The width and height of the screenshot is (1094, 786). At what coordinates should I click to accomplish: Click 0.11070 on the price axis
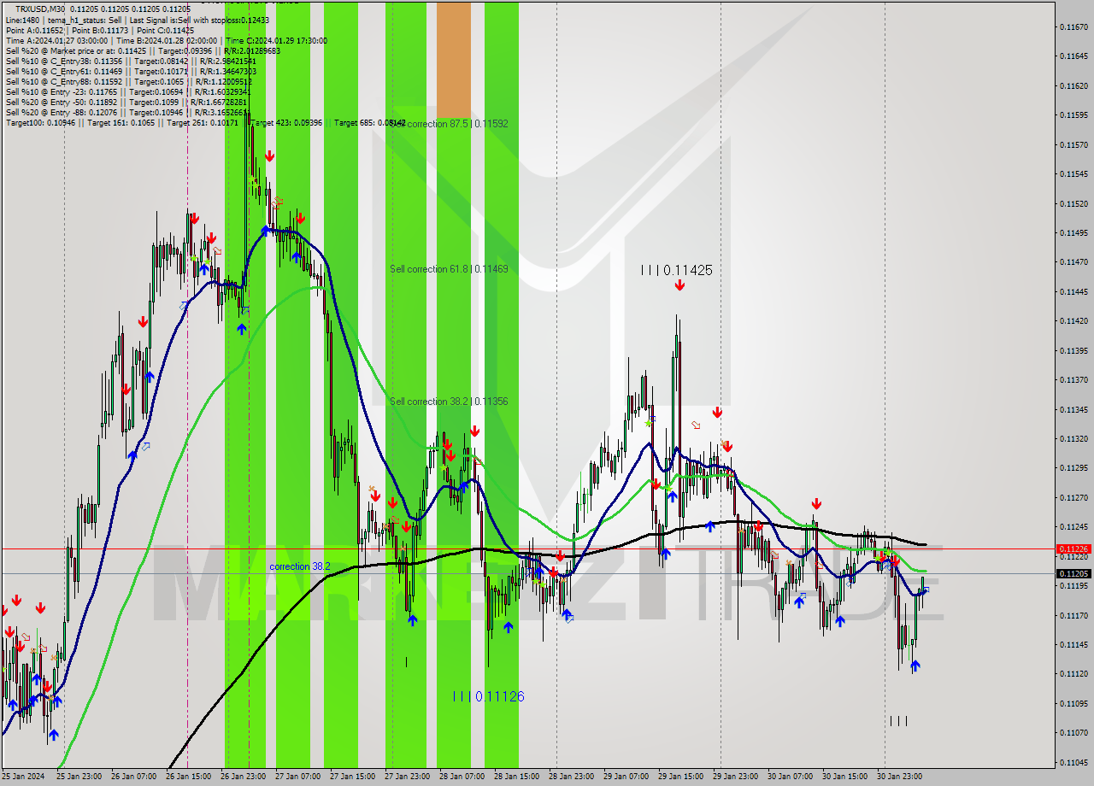coord(1073,733)
